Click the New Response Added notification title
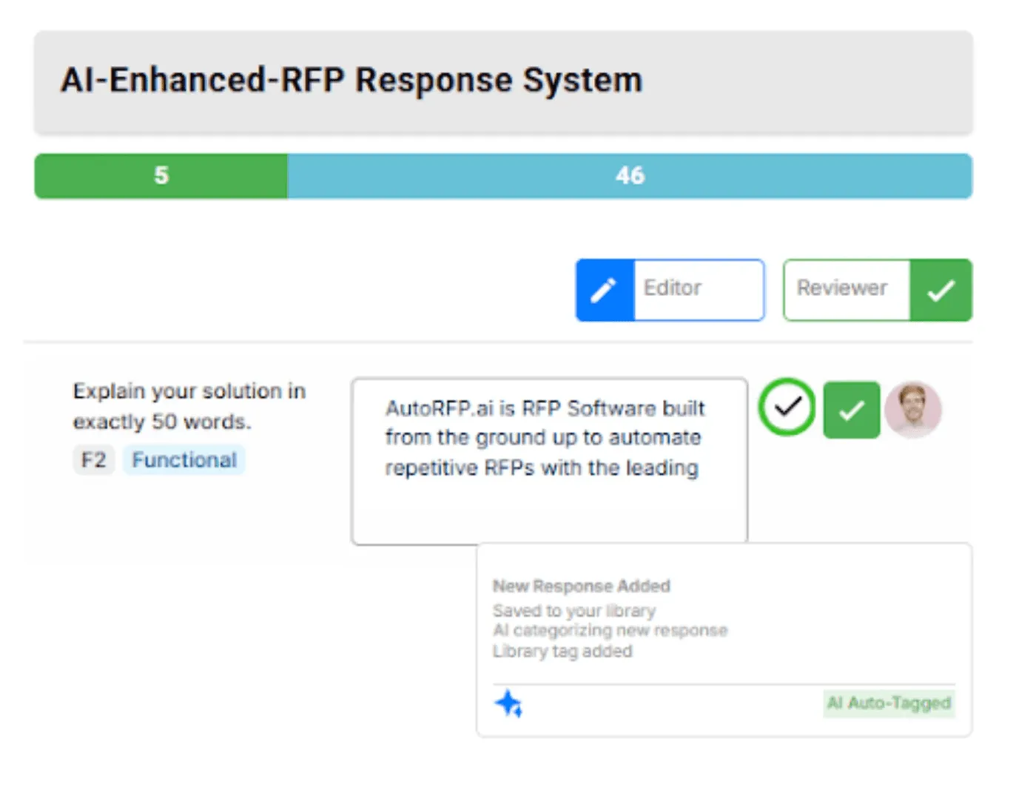Viewport: 1036px width, 798px height. pyautogui.click(x=582, y=586)
